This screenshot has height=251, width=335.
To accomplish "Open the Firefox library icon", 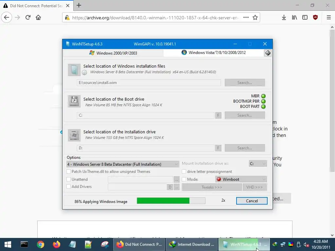I will (x=294, y=18).
